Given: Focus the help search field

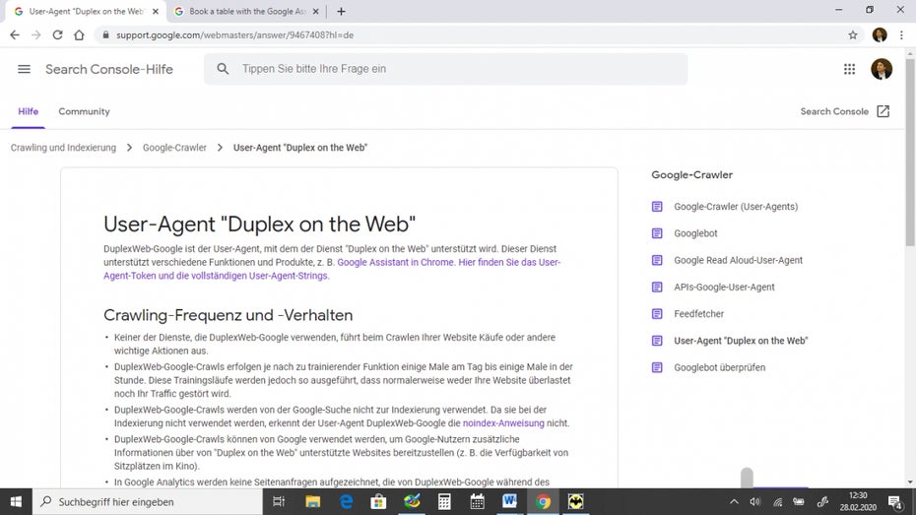Looking at the screenshot, I should click(x=446, y=69).
